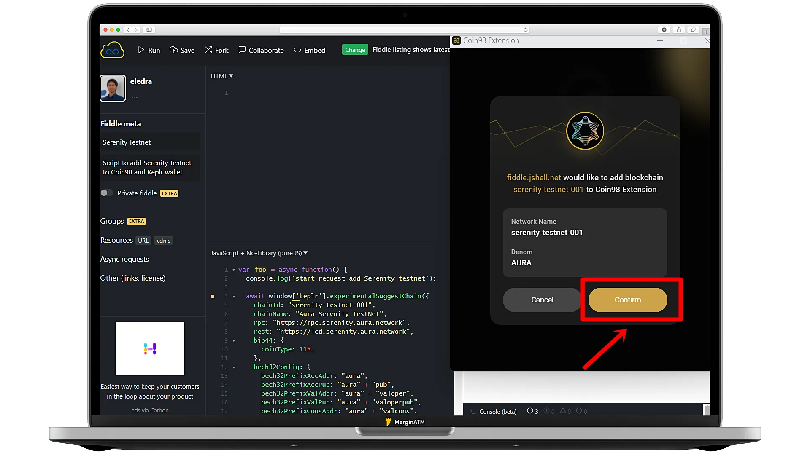Filter console warnings triangle count

565,411
